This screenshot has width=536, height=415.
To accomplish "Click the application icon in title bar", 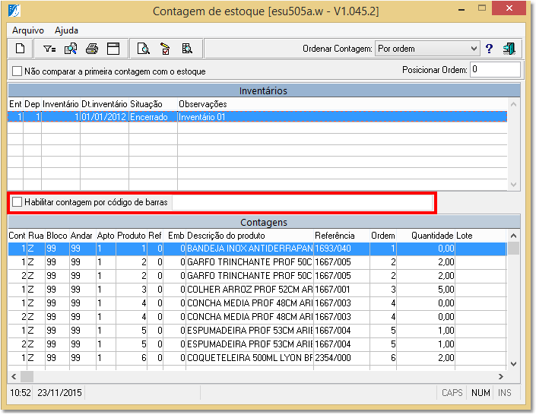I will pyautogui.click(x=14, y=11).
